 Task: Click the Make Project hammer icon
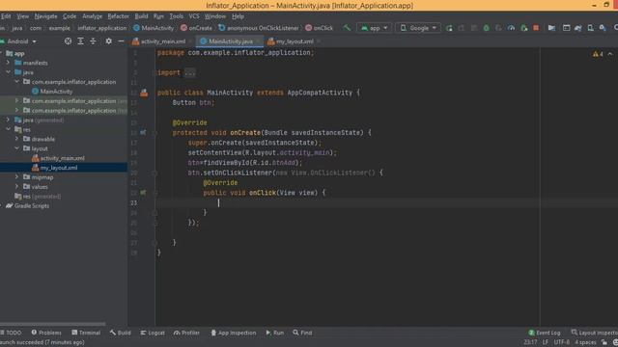(x=347, y=28)
